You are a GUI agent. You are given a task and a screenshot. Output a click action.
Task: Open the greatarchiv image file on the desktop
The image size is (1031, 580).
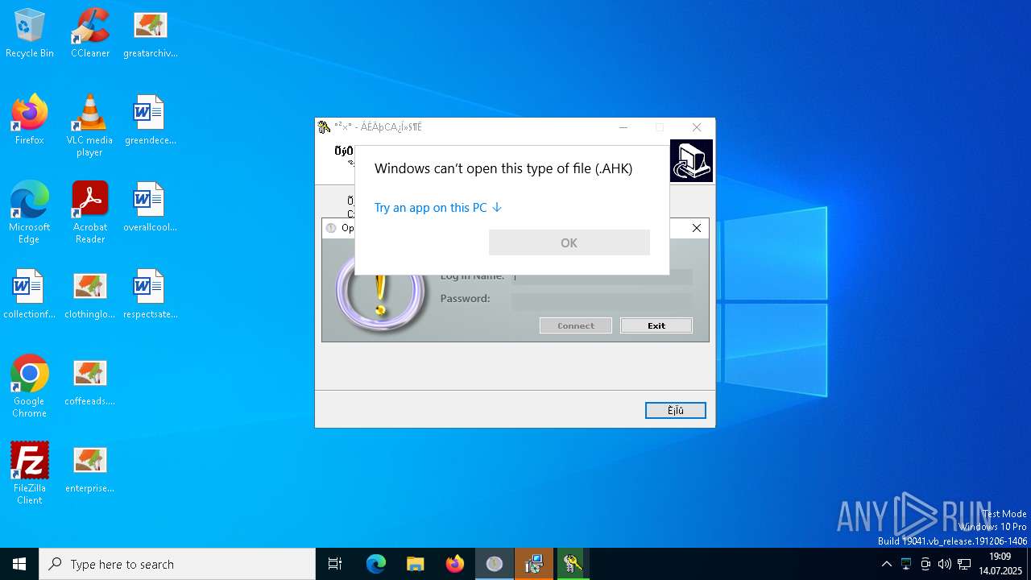(x=150, y=34)
